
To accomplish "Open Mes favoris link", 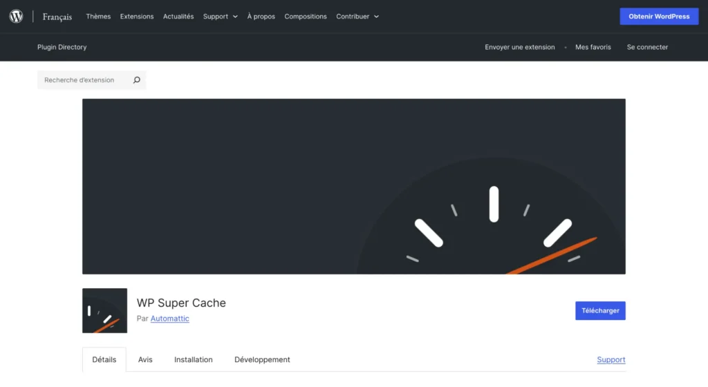I will (593, 47).
